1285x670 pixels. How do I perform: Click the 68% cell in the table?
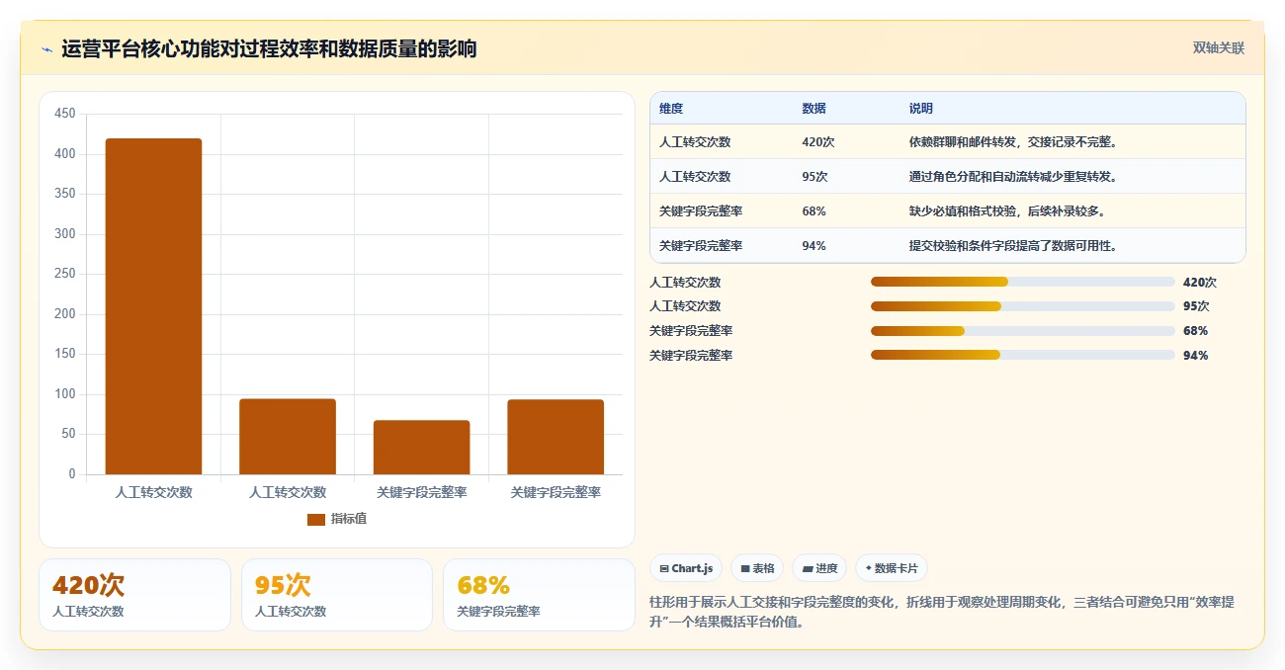(x=814, y=211)
